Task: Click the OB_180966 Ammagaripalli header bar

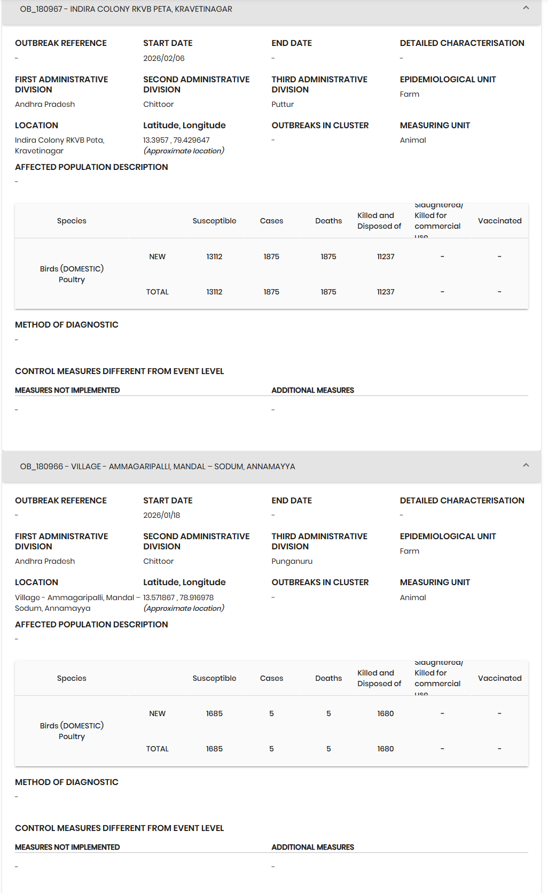Action: pyautogui.click(x=271, y=467)
